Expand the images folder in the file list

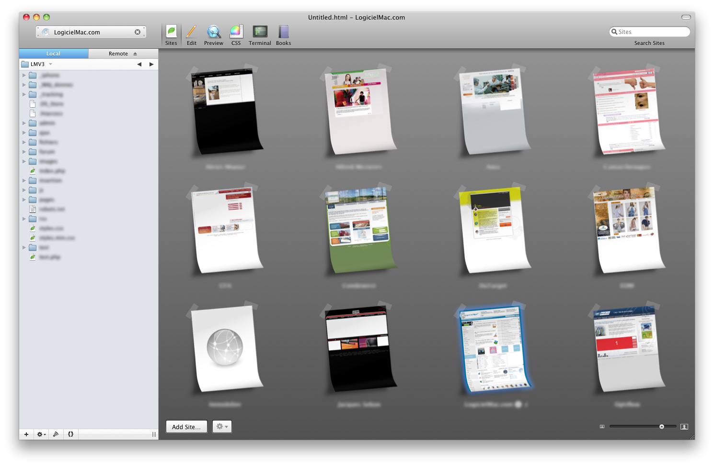coord(24,161)
